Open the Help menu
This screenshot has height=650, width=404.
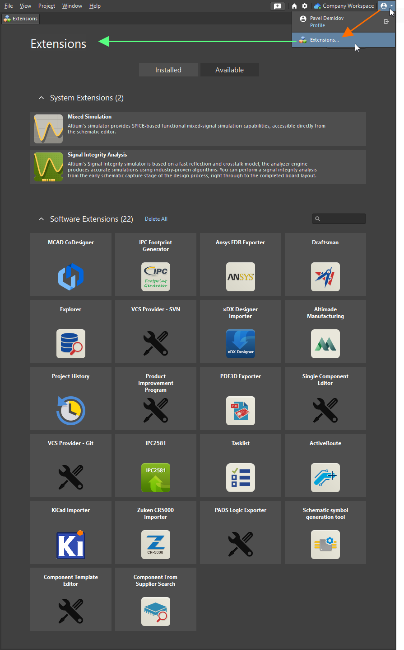coord(95,5)
